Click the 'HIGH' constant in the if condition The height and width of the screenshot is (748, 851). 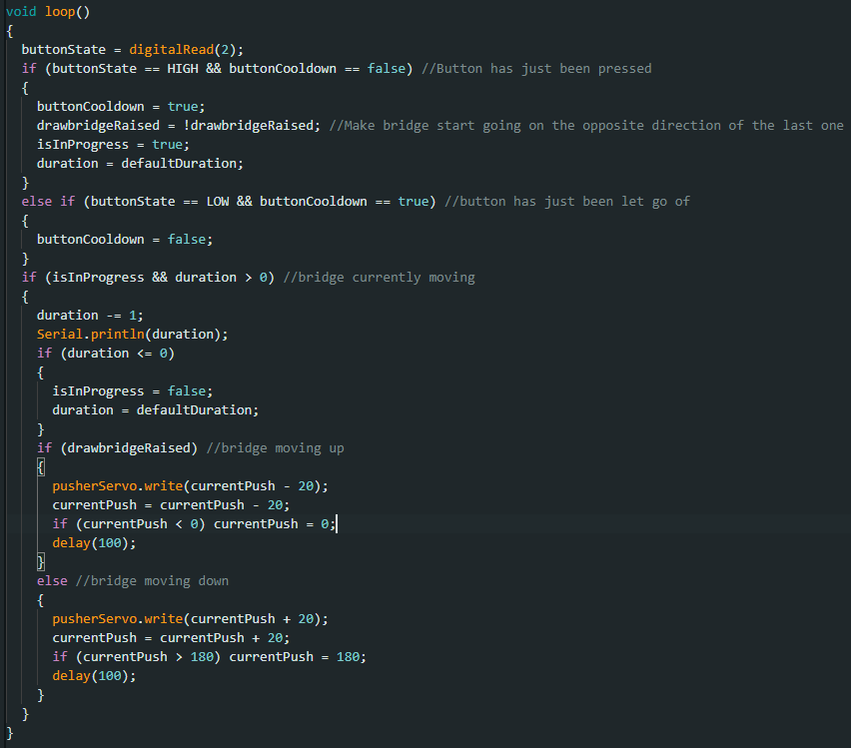pos(183,68)
